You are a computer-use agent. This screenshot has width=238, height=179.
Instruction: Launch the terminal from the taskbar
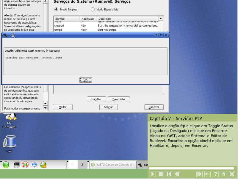tap(16, 165)
